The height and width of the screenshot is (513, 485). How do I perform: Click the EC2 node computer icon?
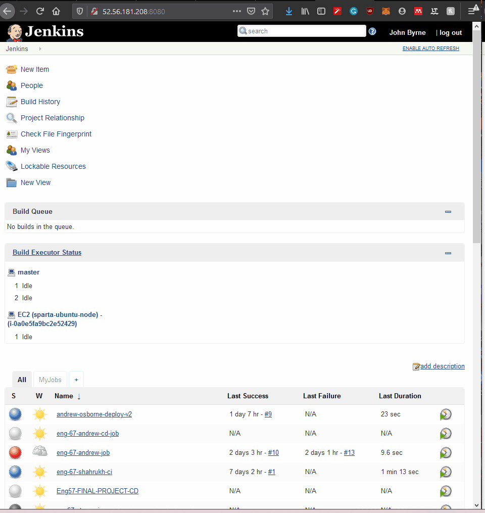pos(12,315)
